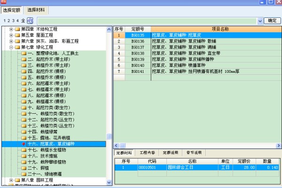Select level 1 in the toolbar
This screenshot has width=282, height=188.
coord(5,21)
